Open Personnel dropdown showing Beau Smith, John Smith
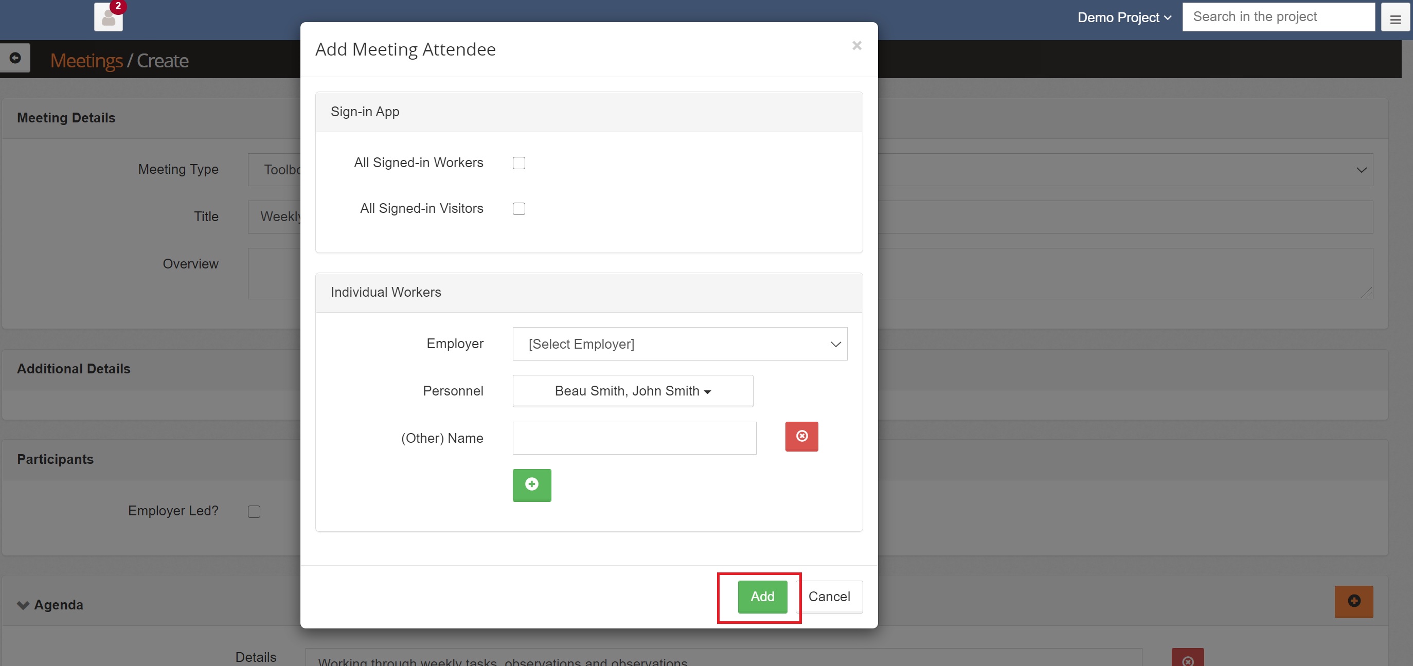Screen dimensions: 1413x666 (633, 391)
